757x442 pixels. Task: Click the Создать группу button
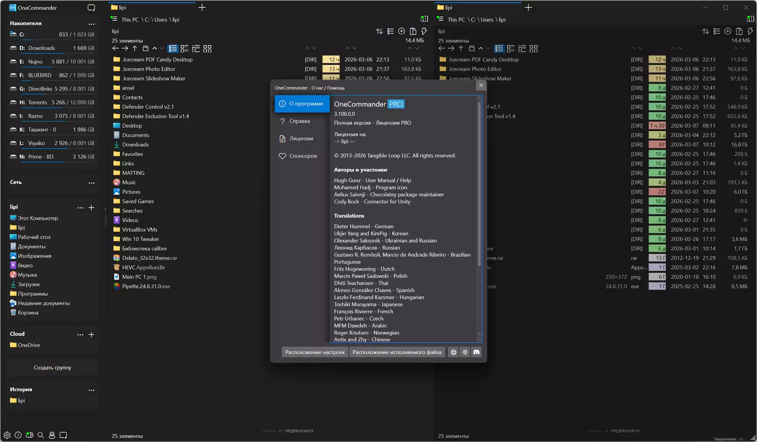click(52, 367)
